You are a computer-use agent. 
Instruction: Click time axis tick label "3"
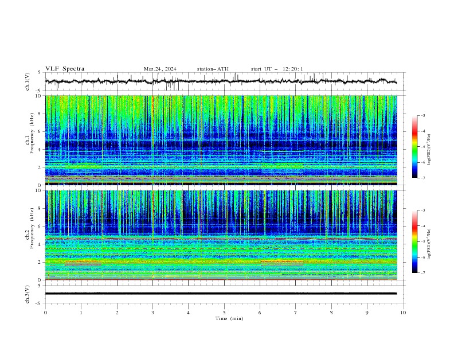pos(152,313)
